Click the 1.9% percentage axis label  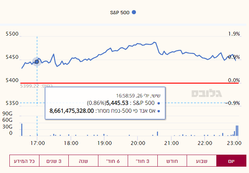tap(234, 34)
